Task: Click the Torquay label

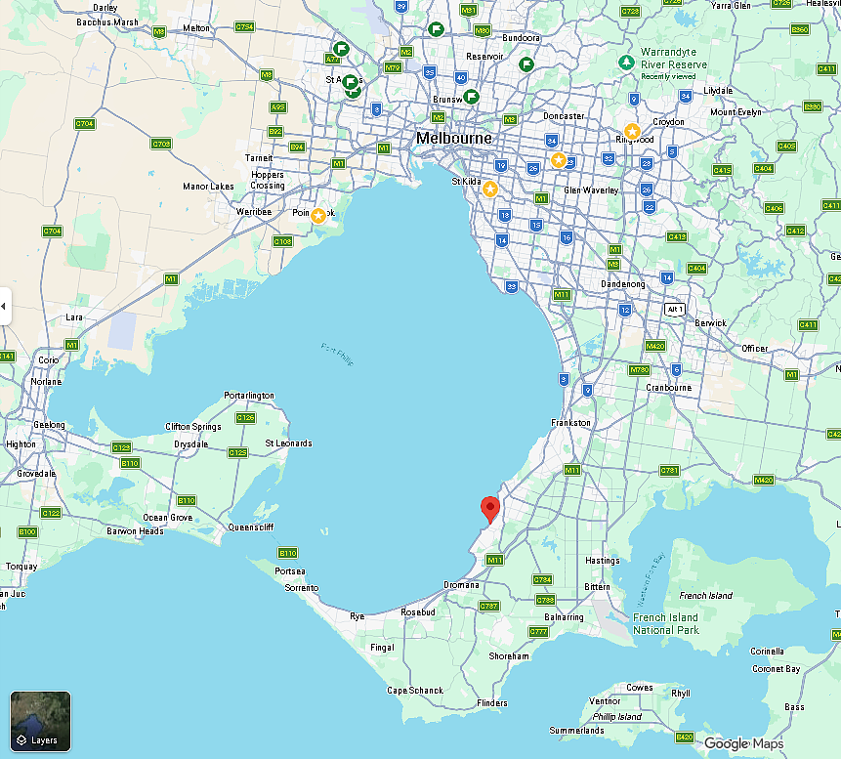Action: coord(21,567)
